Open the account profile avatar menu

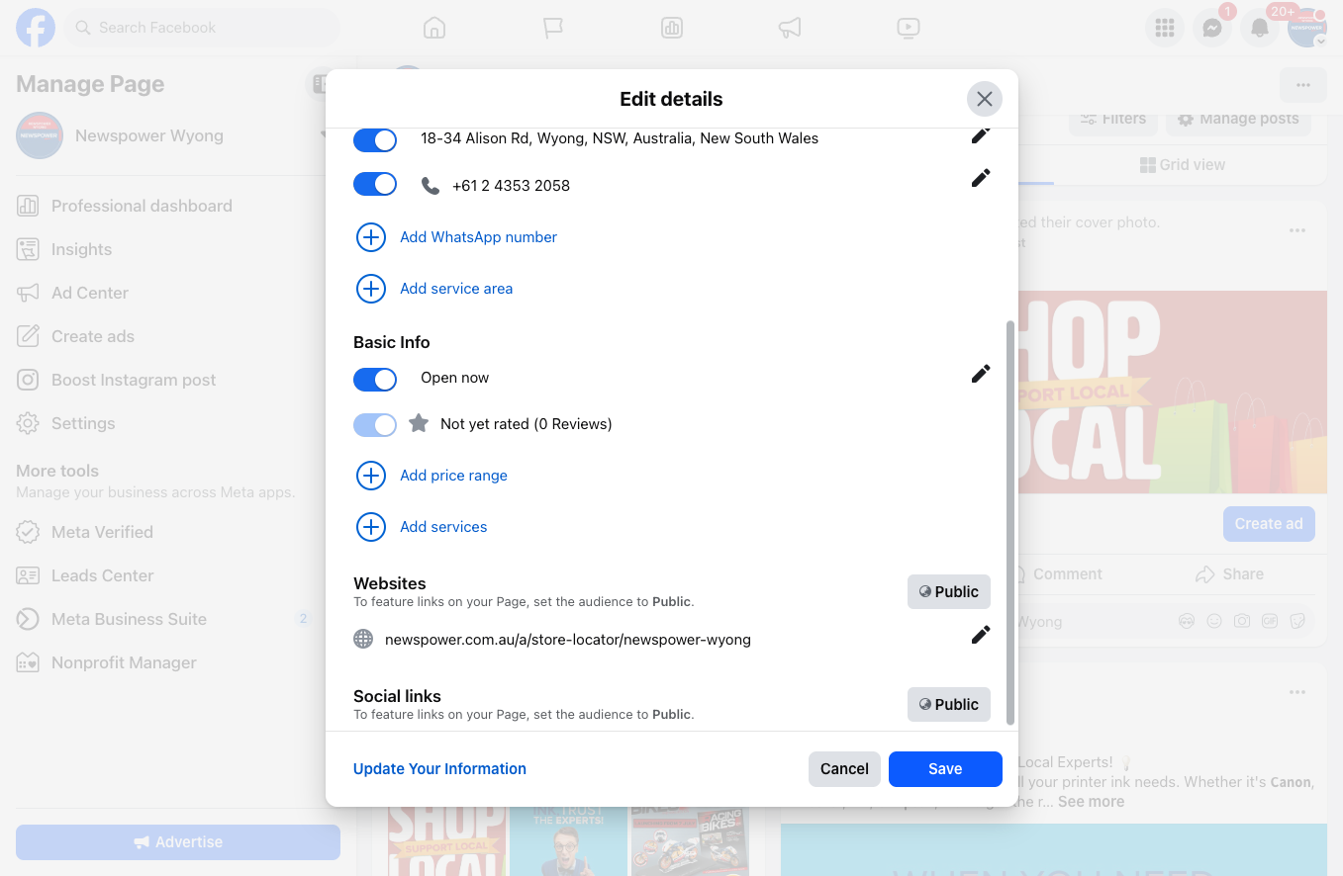click(x=1307, y=28)
